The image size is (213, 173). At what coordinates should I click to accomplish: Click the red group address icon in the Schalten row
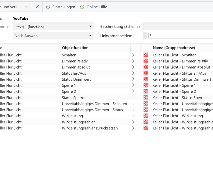(x=146, y=55)
